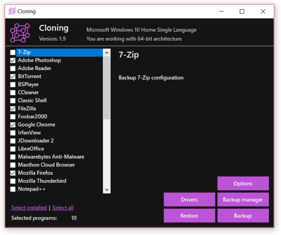Select the Mozilla Firefox list entry
Viewport: 281px width, 235px height.
[x=35, y=173]
